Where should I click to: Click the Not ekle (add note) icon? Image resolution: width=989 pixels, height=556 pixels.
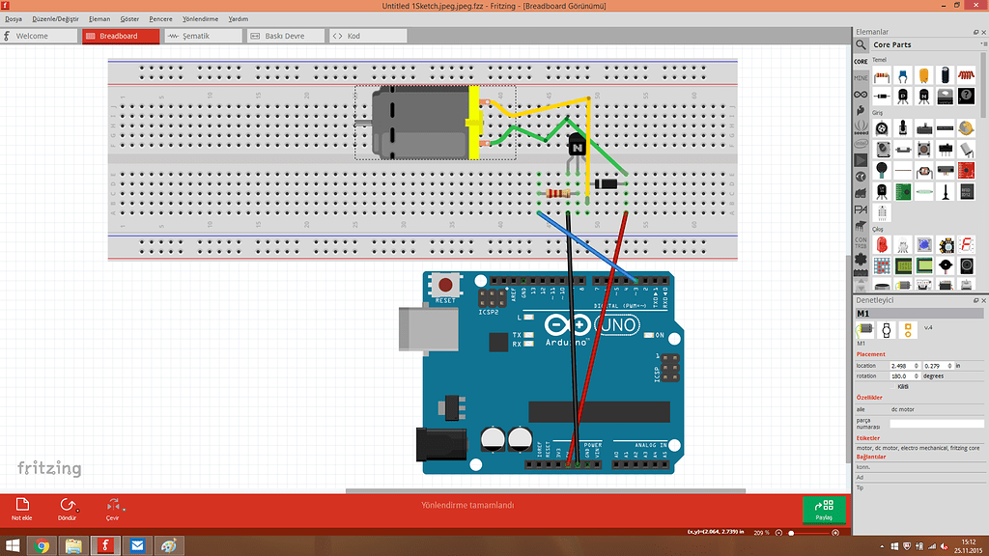pos(22,505)
